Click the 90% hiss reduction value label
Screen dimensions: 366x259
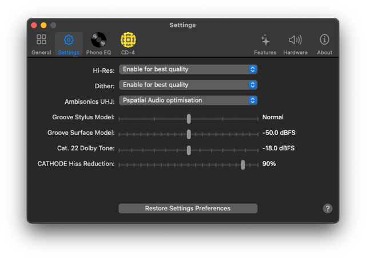pyautogui.click(x=269, y=164)
